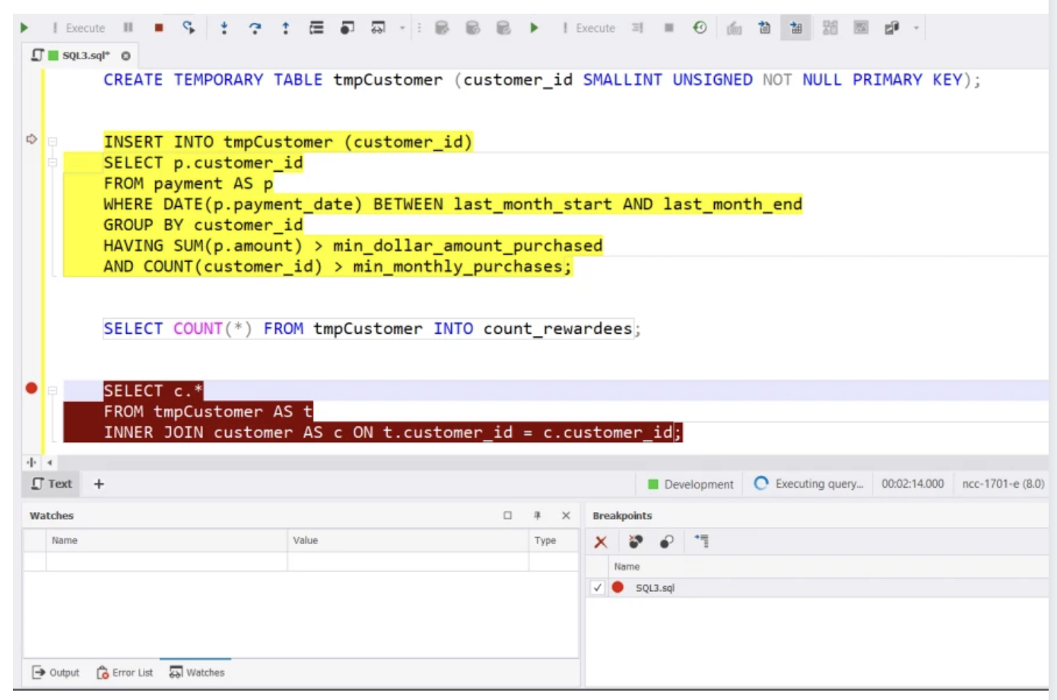Open the Call Stack window icon
Screen dimensions: 1057x700
coord(316,28)
